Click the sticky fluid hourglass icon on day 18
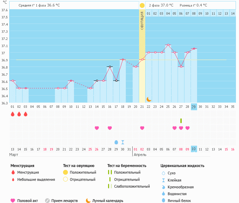 coord(123,142)
